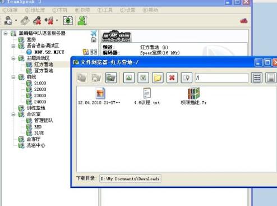
Task: Collapse the 主题活动区 channel group
Action: click(x=13, y=58)
